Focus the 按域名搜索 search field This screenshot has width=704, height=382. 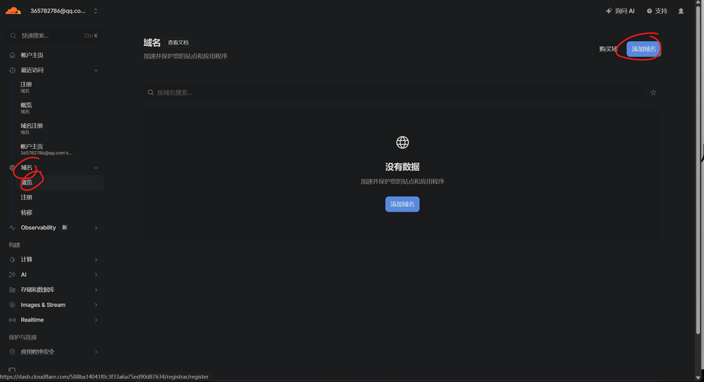click(x=393, y=93)
